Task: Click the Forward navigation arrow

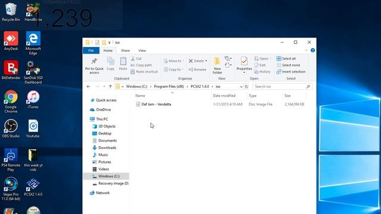Action: pyautogui.click(x=97, y=86)
